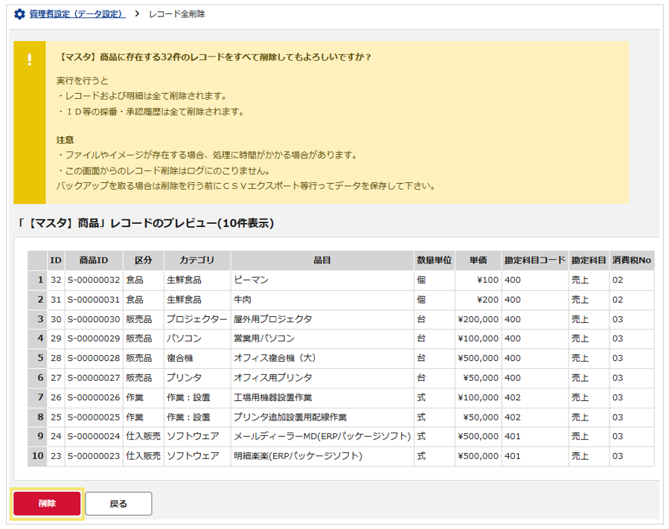Click the パソコン category cell
Screen dimensions: 669x529
point(197,339)
